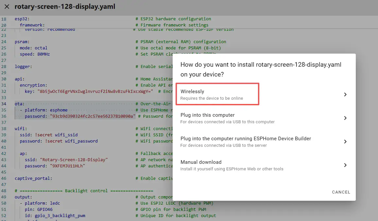Image resolution: width=378 pixels, height=221 pixels.
Task: Click the chevron arrow beside Wirelessly
Action: click(x=345, y=94)
